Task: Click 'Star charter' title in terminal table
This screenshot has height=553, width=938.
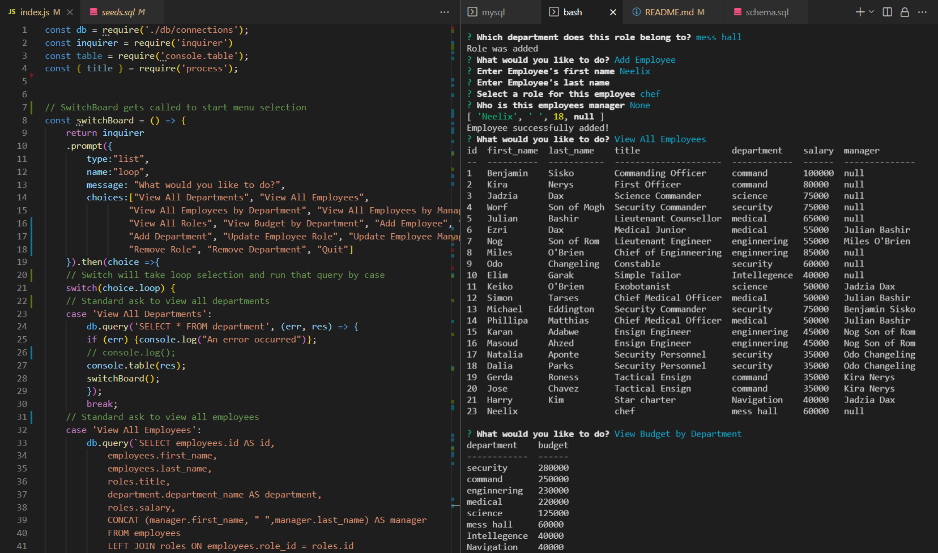Action: pyautogui.click(x=645, y=400)
